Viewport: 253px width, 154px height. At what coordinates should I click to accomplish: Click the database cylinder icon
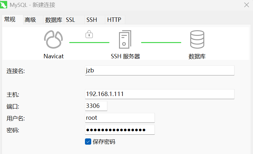coord(197,39)
